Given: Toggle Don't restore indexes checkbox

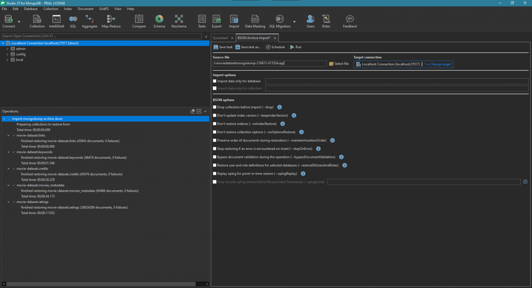Looking at the screenshot, I should click(215, 124).
